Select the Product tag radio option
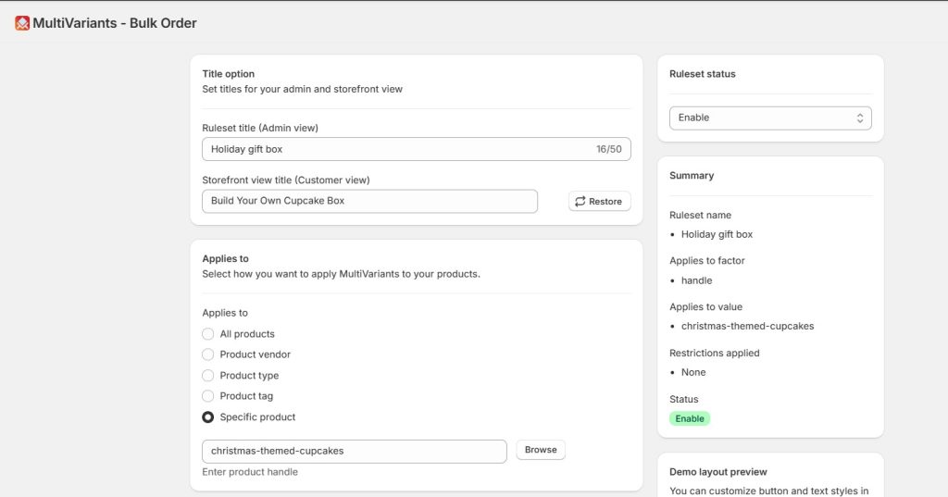Viewport: 948px width, 497px height. (x=208, y=396)
